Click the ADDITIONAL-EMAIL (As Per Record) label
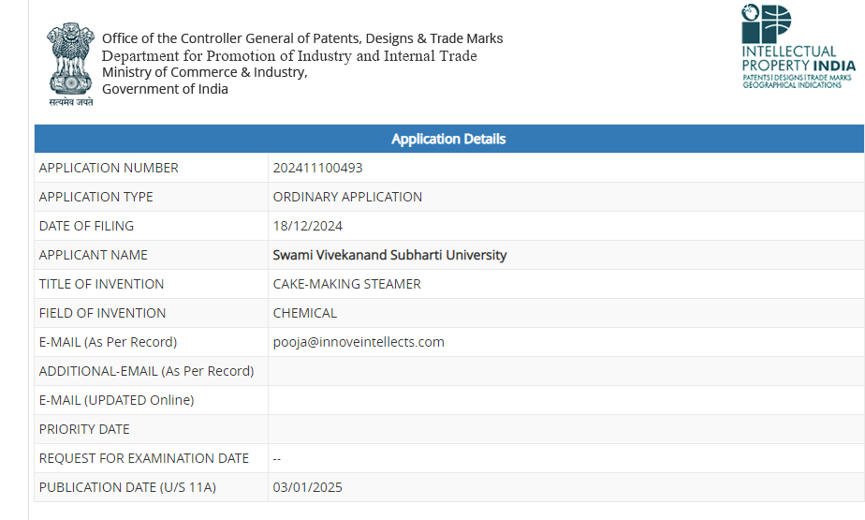865x520 pixels. [x=146, y=371]
